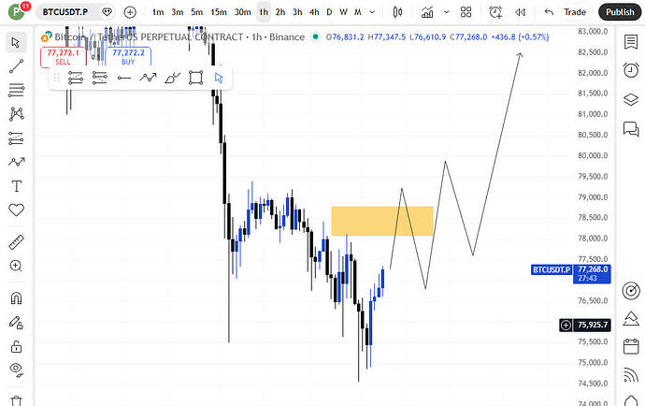Select the yellow highlighted rectangle zone
This screenshot has width=645, height=406.
381,221
